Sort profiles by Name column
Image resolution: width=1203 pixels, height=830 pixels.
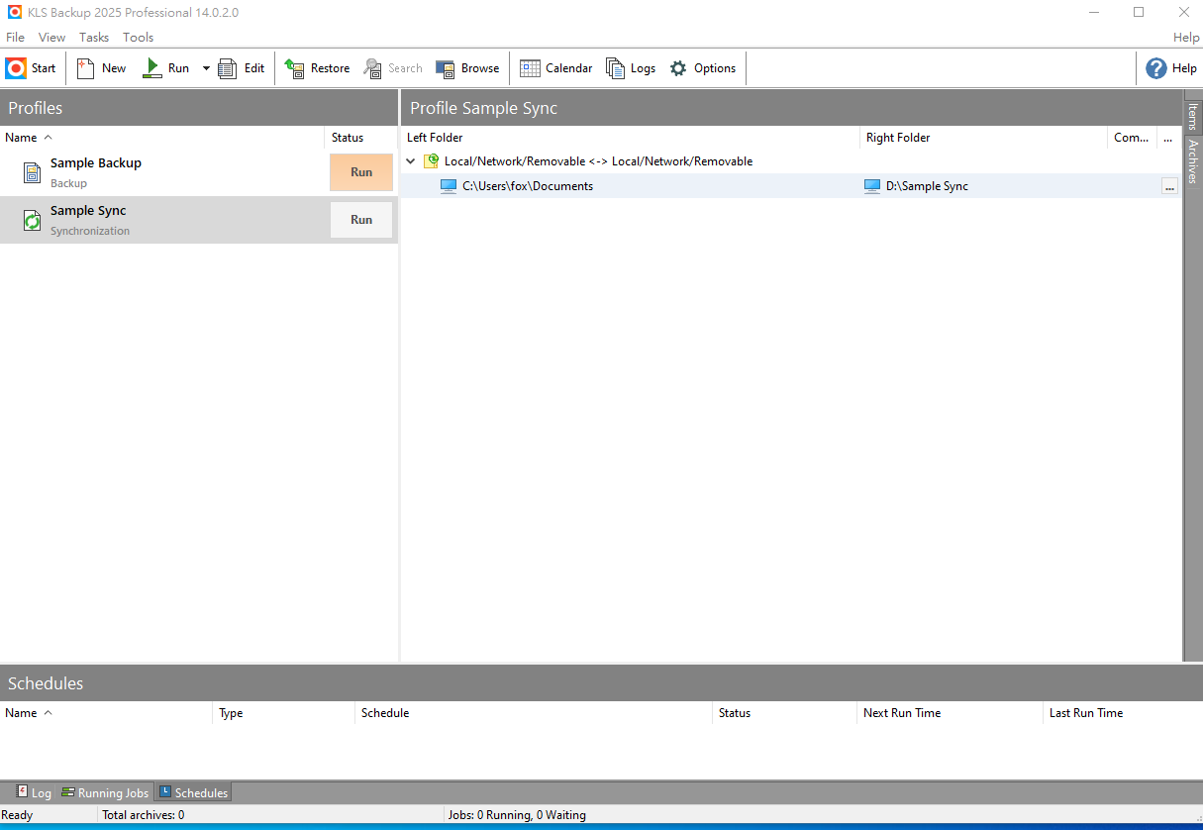tap(162, 138)
